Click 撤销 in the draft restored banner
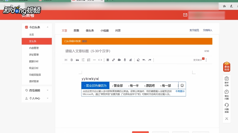Screen dimensions: 238x133 [x=84, y=41]
